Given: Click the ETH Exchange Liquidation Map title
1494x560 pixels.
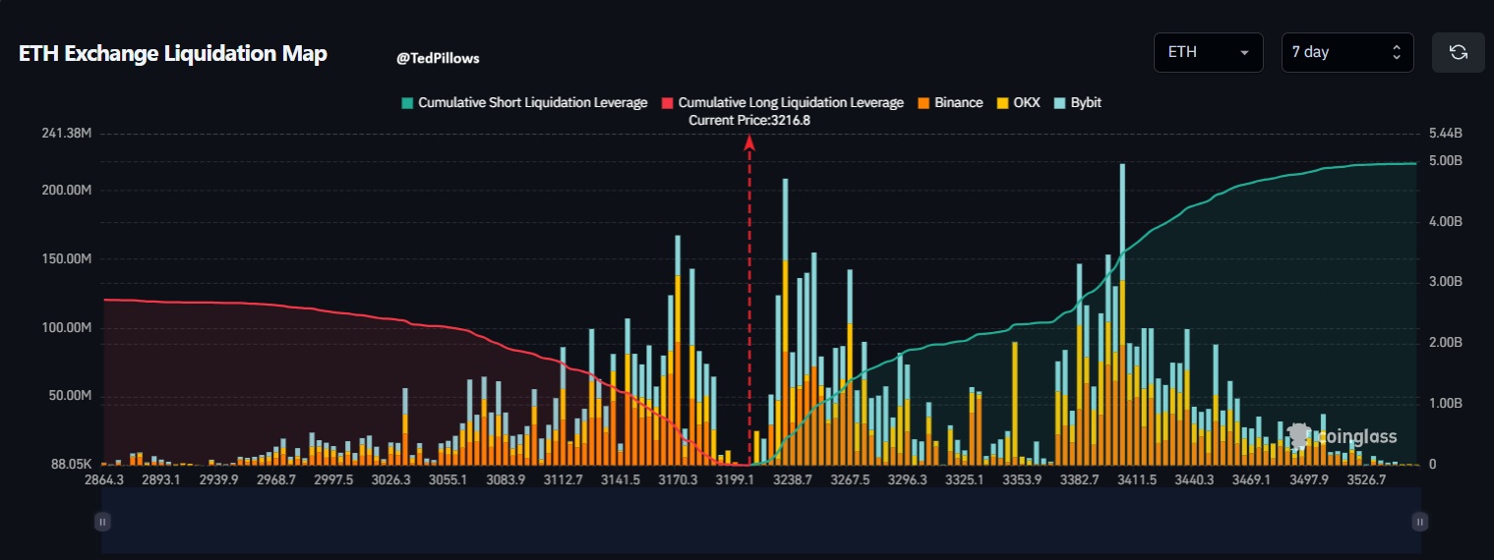Looking at the screenshot, I should click(x=173, y=55).
